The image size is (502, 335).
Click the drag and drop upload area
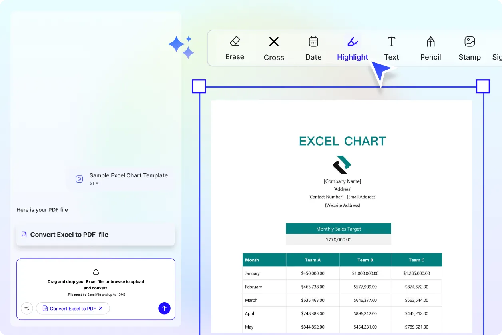[x=96, y=289]
